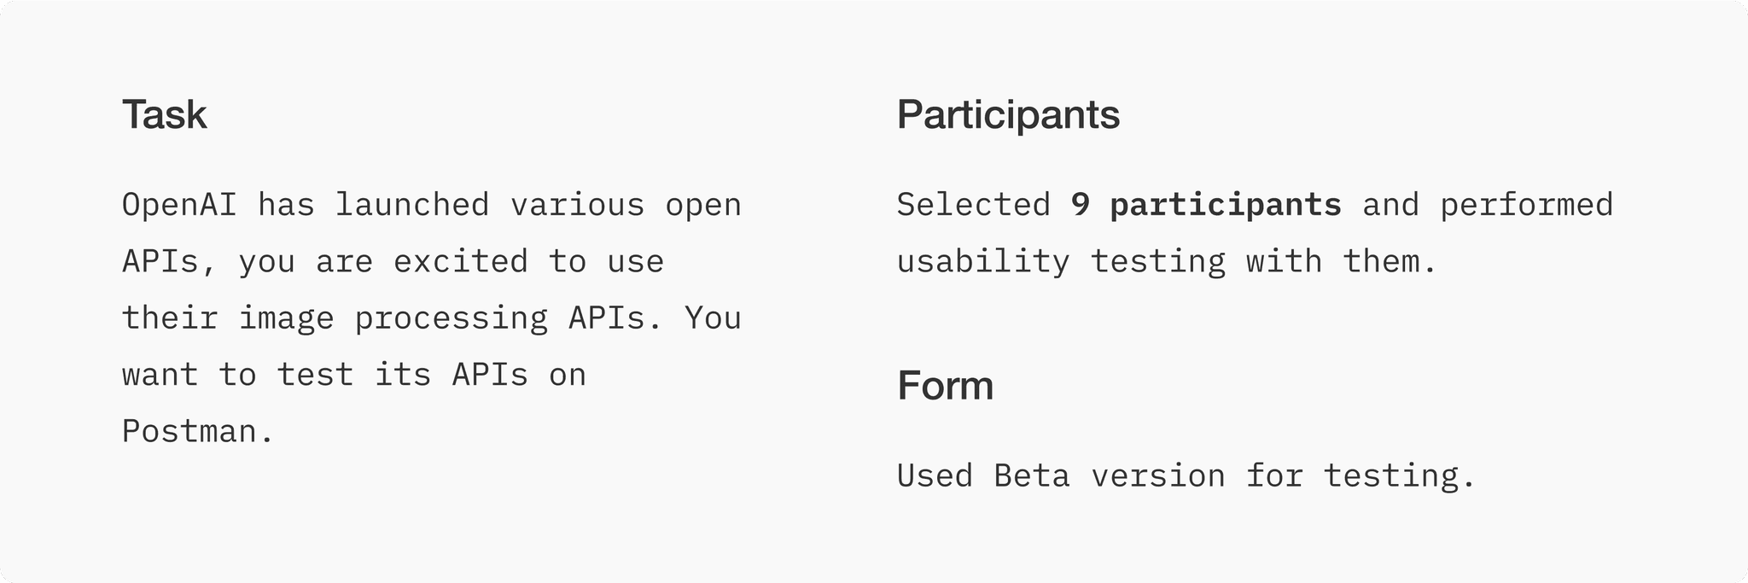Click the 'want to test its APIs on' line
Image resolution: width=1748 pixels, height=583 pixels.
click(354, 375)
